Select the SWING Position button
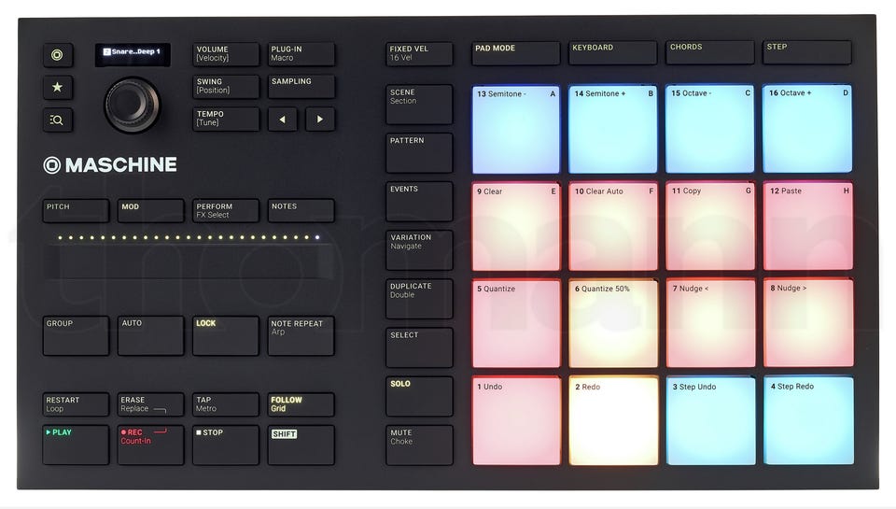 click(x=226, y=86)
